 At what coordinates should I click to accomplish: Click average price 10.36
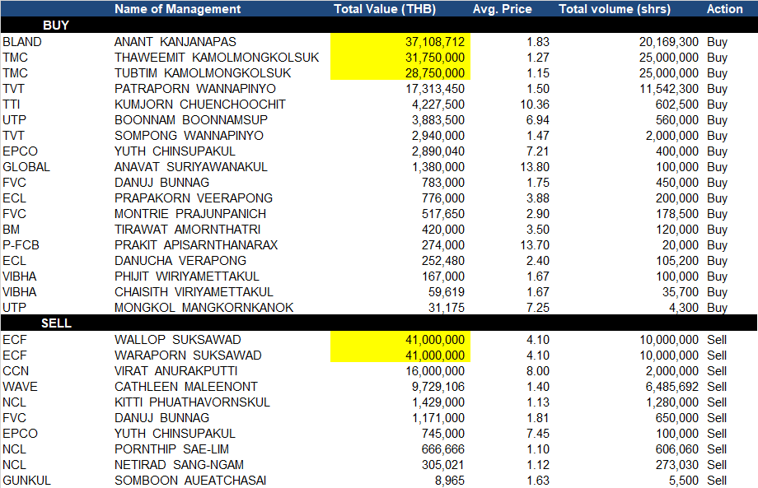(535, 105)
